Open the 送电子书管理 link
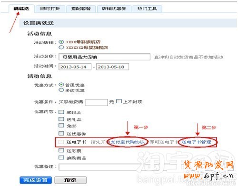The width and height of the screenshot is (238, 186). (x=197, y=142)
